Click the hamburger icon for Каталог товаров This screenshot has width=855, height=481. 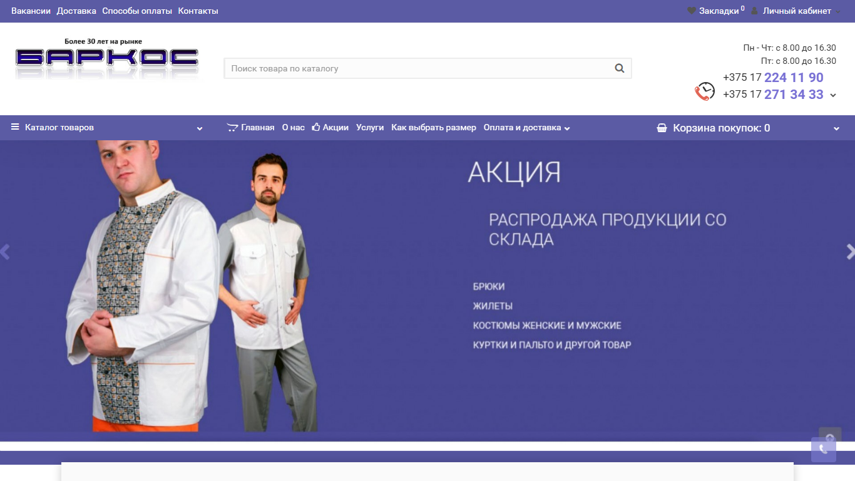point(15,127)
